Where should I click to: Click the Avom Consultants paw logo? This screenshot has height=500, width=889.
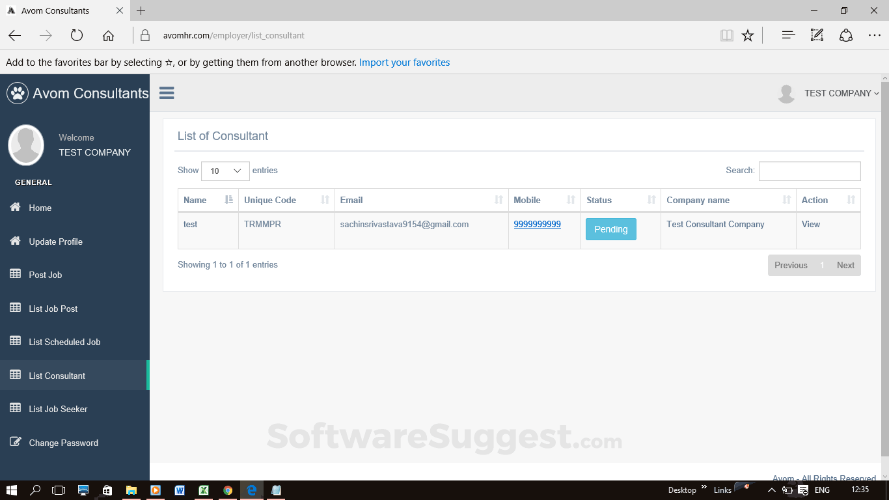pos(17,92)
